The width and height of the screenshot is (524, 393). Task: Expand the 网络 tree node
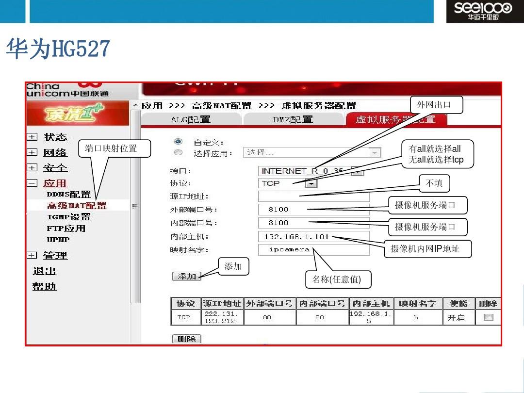pyautogui.click(x=32, y=152)
